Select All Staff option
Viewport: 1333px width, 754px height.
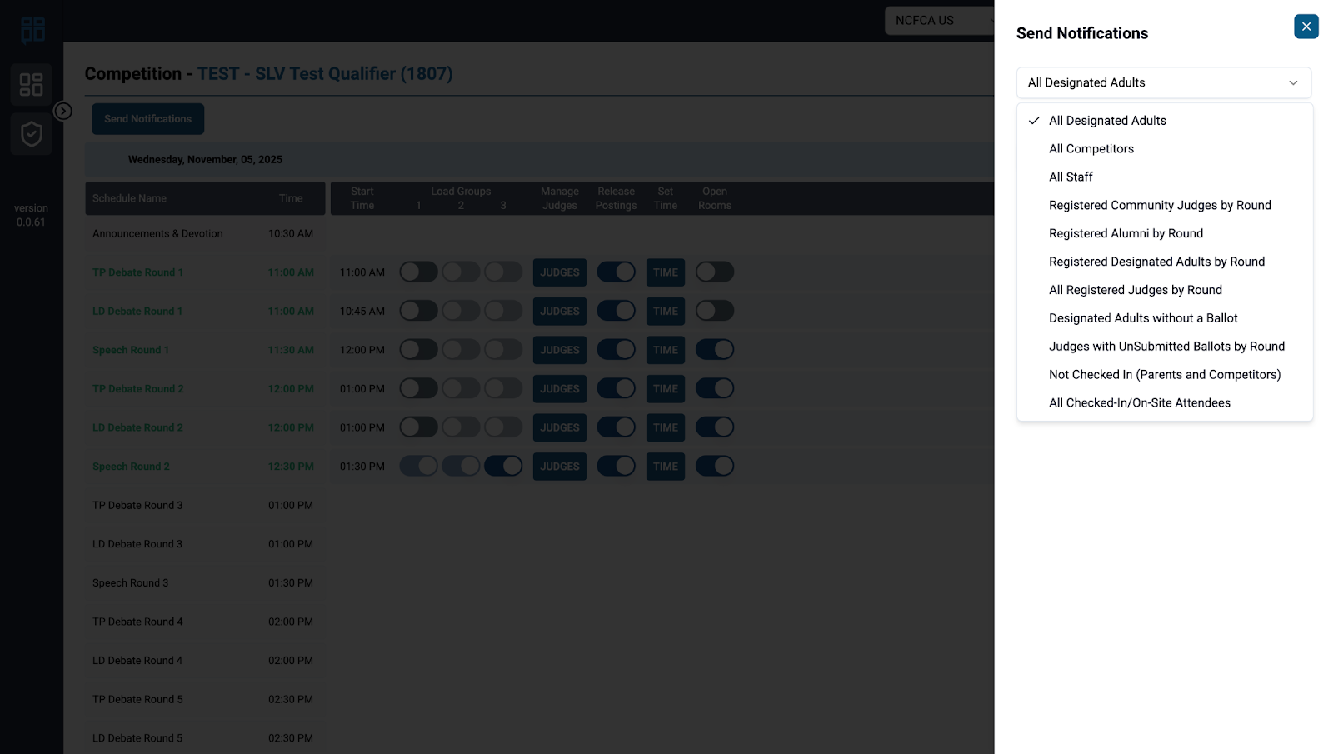[1071, 177]
